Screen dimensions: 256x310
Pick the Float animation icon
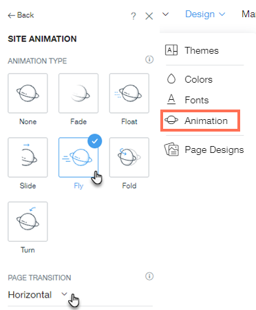tap(129, 93)
